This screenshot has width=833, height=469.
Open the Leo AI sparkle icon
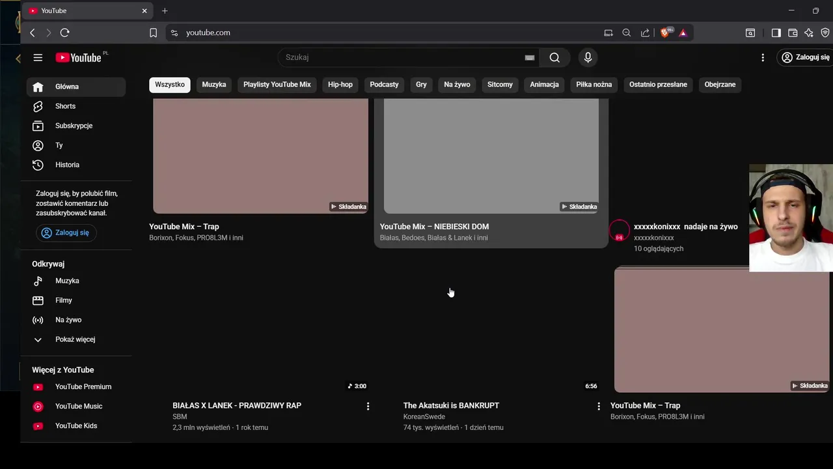[x=809, y=33]
